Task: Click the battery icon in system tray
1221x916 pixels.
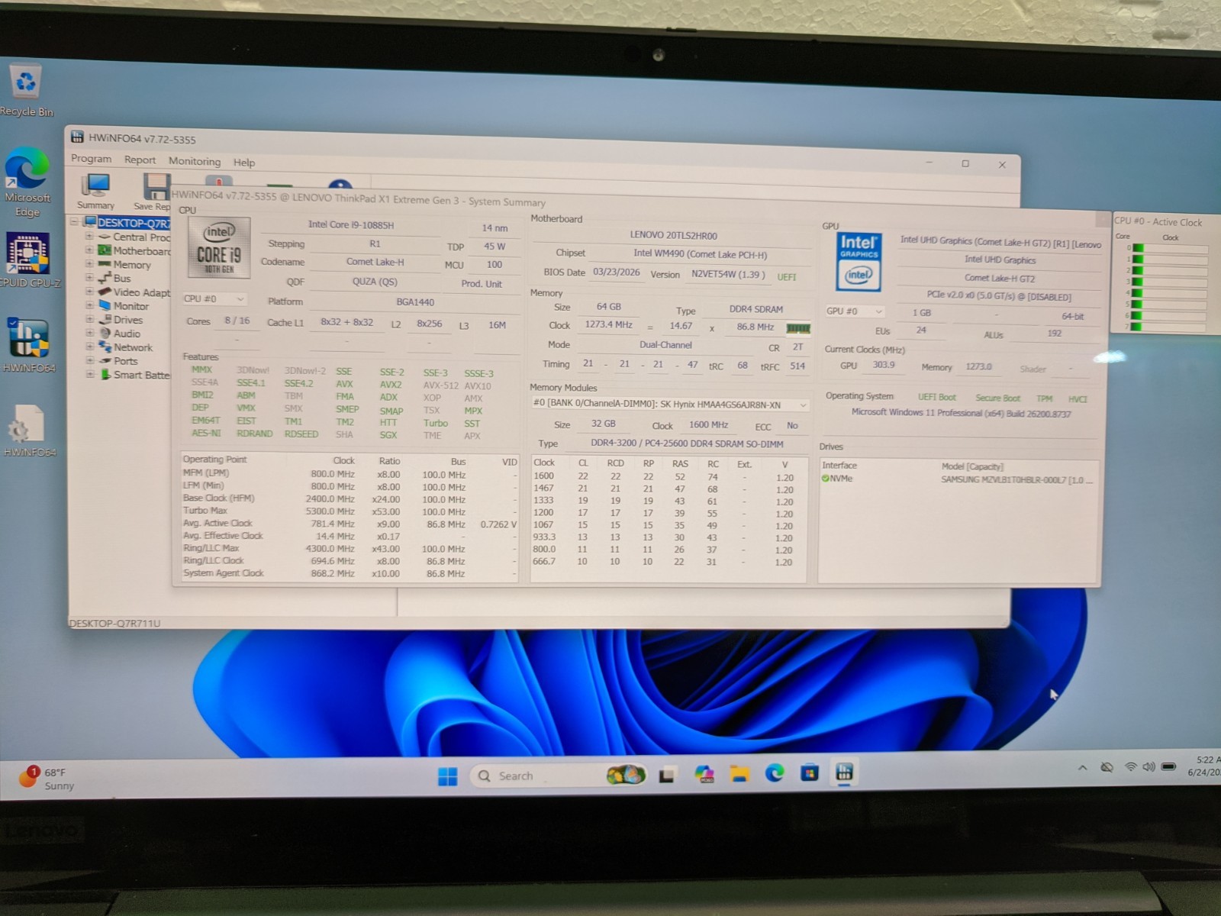Action: [1168, 766]
